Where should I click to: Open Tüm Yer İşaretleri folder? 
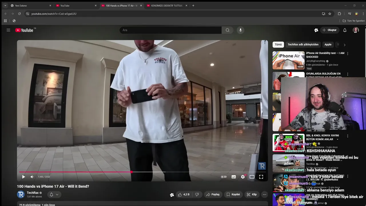coord(354,21)
